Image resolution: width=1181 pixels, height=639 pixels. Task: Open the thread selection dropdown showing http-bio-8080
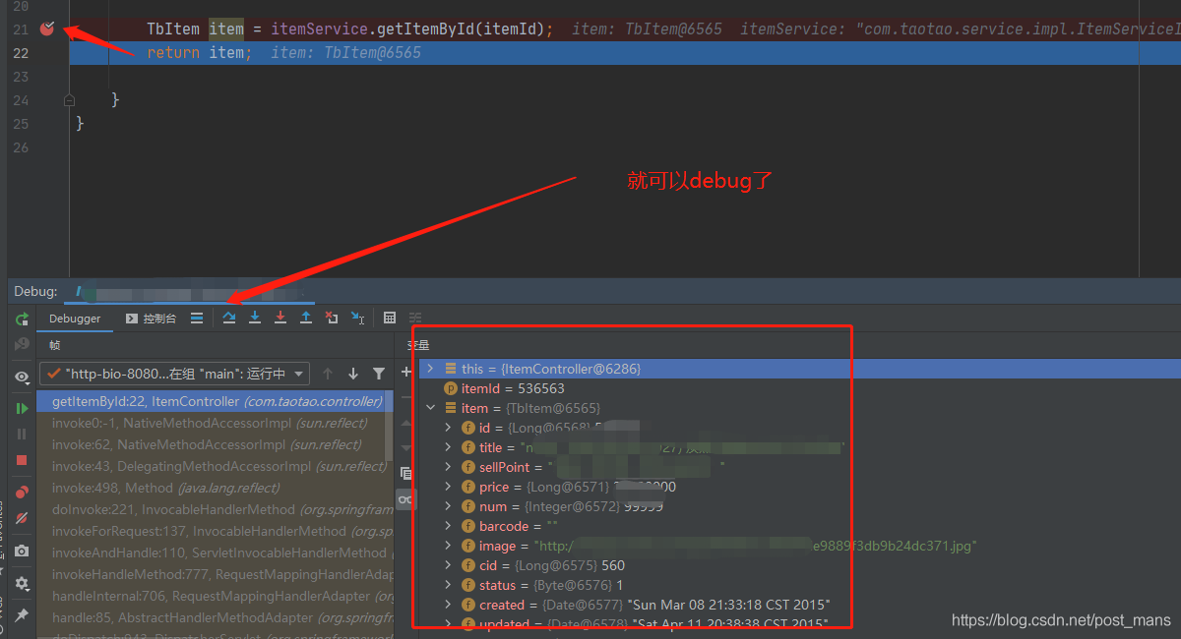tap(298, 374)
